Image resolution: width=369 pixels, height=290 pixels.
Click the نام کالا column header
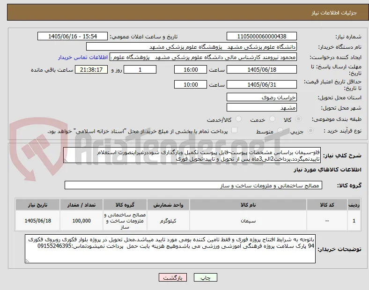pyautogui.click(x=248, y=205)
